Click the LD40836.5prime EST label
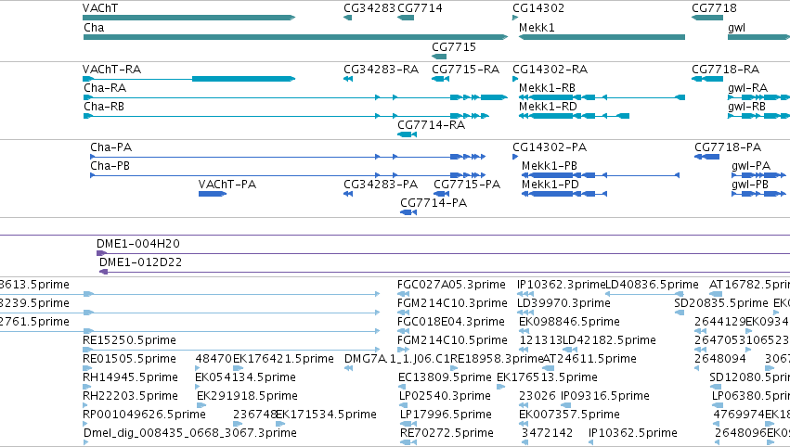This screenshot has width=790, height=447. [x=652, y=285]
